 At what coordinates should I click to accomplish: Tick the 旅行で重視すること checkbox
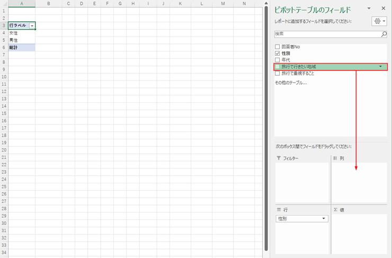point(278,73)
